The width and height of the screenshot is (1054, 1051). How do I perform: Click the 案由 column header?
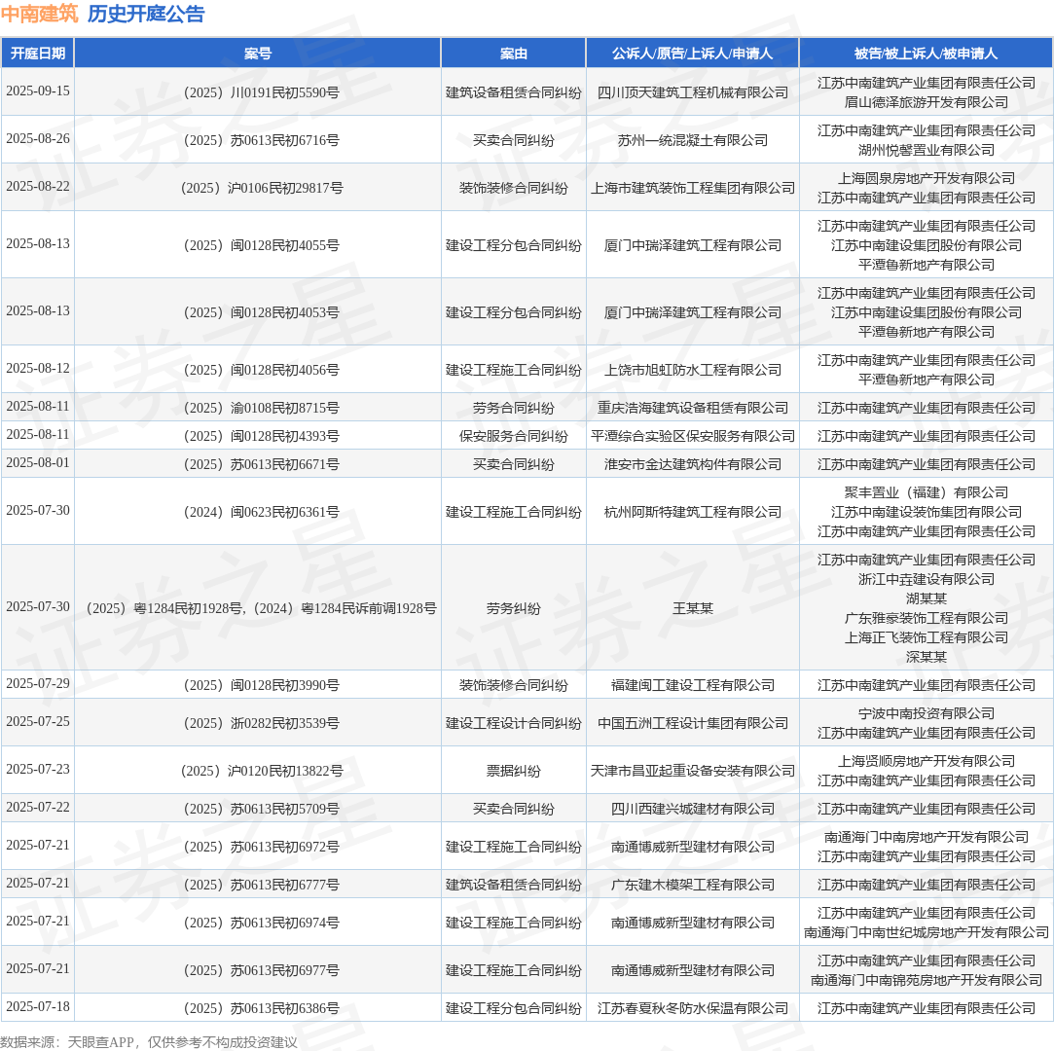[514, 54]
